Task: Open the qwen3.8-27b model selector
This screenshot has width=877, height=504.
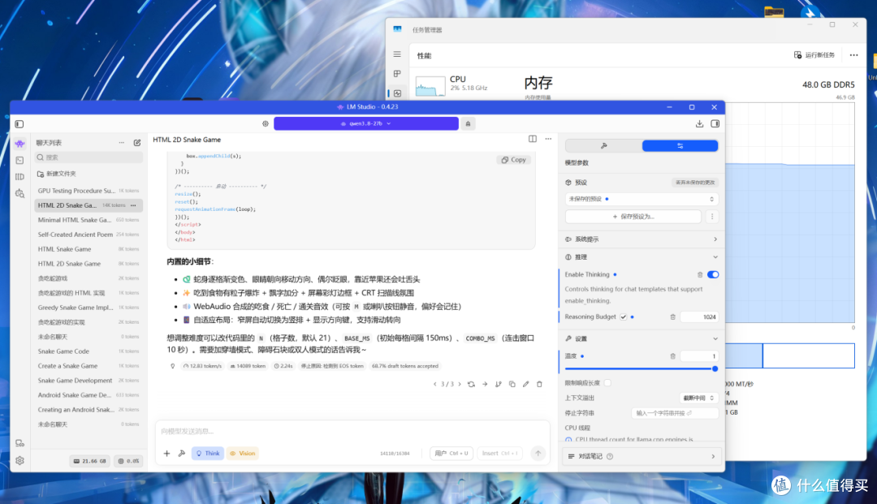Action: 365,123
